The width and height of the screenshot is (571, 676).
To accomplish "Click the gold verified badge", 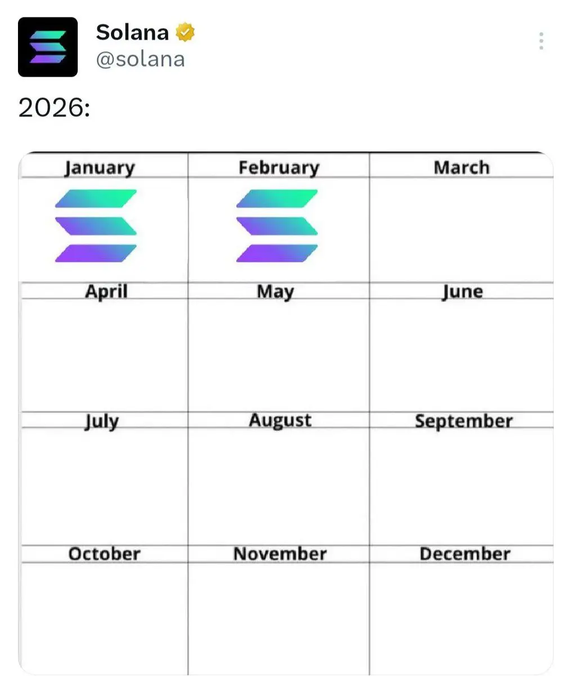I will [x=186, y=32].
